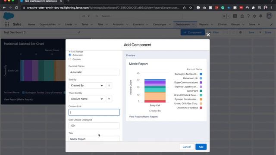Viewport: 276px width, 155px height.
Task: Click the Dickenson plc legend color swatch
Action: (x=201, y=78)
